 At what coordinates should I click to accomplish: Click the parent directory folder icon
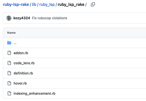point(9,43)
